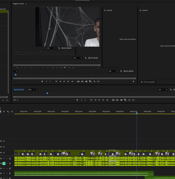Turn off the active green mute button

coord(4,163)
